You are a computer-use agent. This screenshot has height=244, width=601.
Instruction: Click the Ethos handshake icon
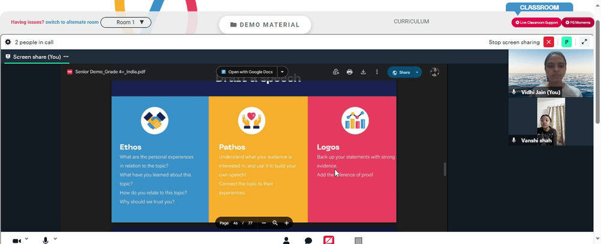point(154,121)
